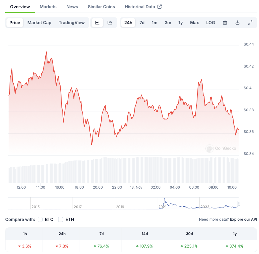Viewport: 259px width, 254px height.
Task: Toggle logarithmic scale with LOG button
Action: (x=211, y=22)
